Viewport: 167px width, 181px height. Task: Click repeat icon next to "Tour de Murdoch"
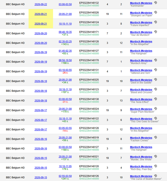pos(156,32)
